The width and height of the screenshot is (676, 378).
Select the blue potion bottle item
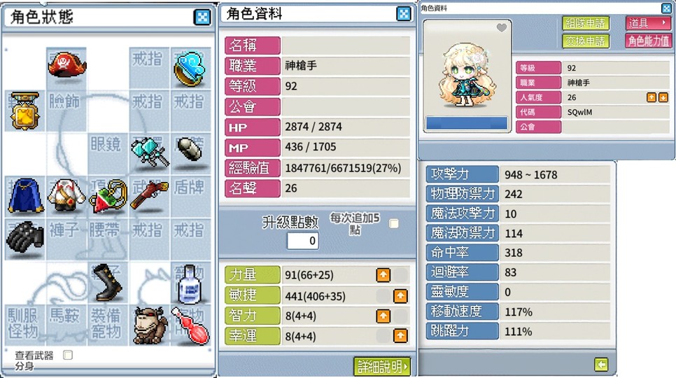pyautogui.click(x=189, y=284)
